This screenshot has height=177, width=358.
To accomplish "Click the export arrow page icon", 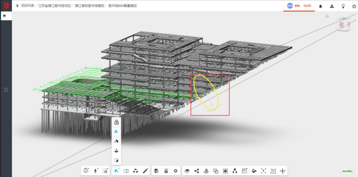I will [x=273, y=171].
